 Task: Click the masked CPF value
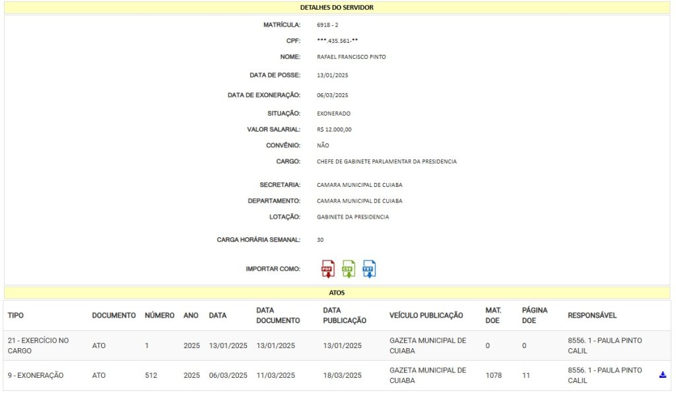point(337,41)
